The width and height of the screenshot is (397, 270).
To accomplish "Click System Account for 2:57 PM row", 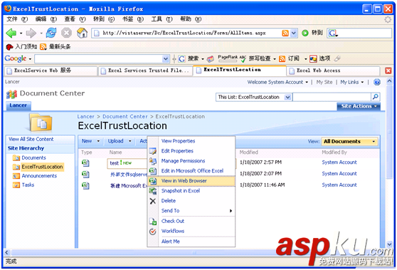I will (x=339, y=162).
